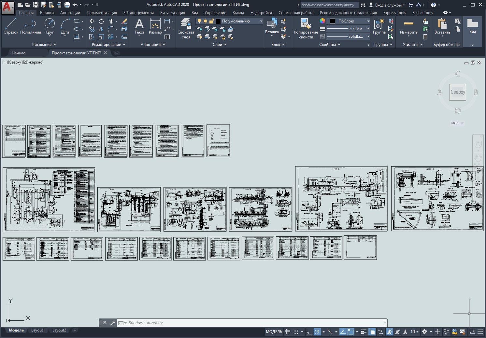Click the Array tool icon
Image resolution: width=486 pixels, height=338 pixels.
111,37
